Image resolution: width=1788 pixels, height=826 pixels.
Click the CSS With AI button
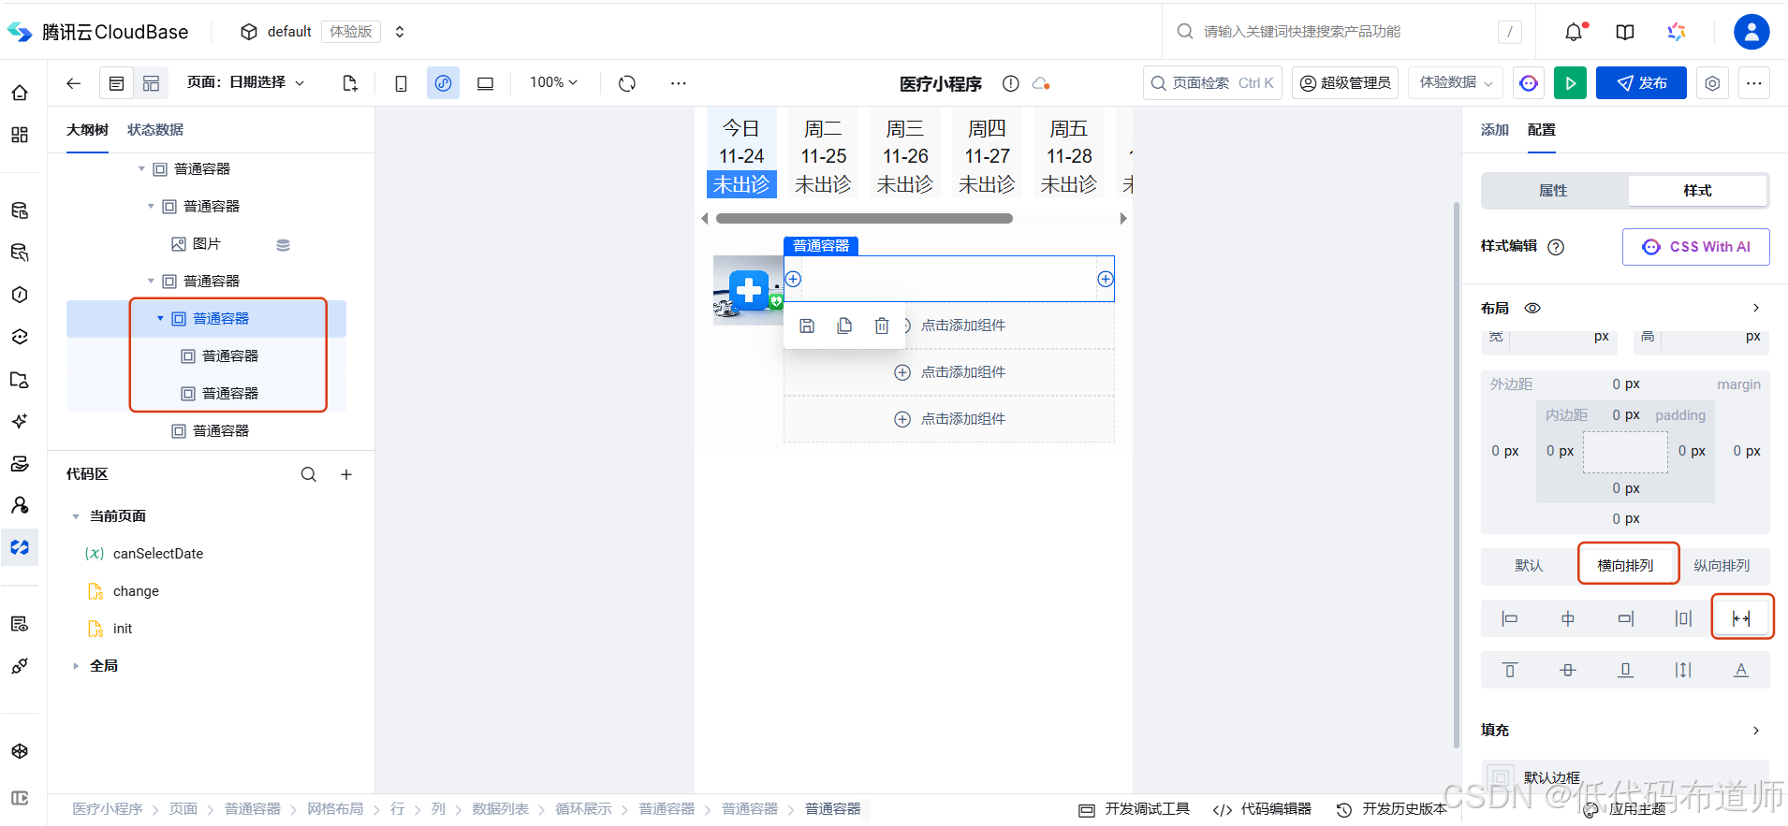point(1696,247)
